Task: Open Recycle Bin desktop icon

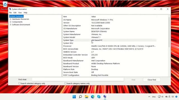Action: (x=5, y=6)
